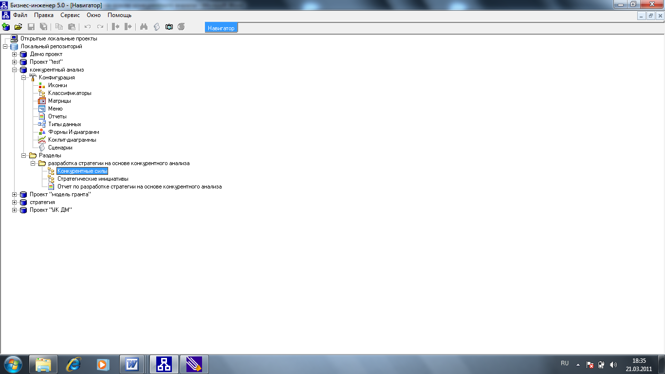
Task: Click the left-pointing arrow with bar toolbar icon
Action: (116, 27)
